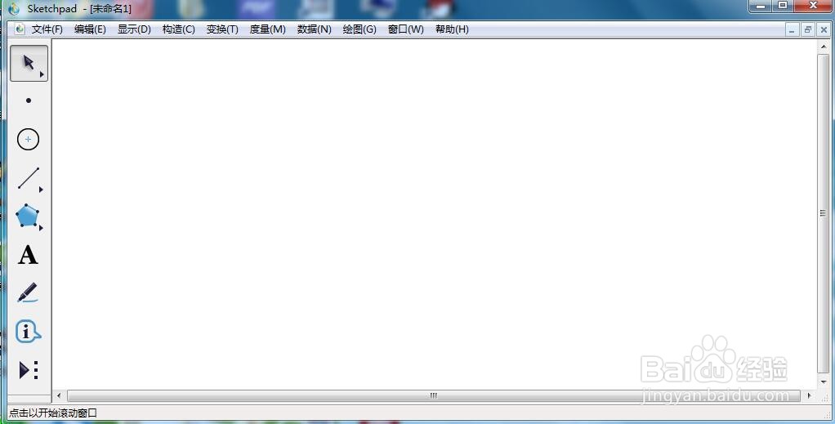The image size is (835, 424).
Task: Expand the Polygon tool flyout triangle
Action: point(41,228)
